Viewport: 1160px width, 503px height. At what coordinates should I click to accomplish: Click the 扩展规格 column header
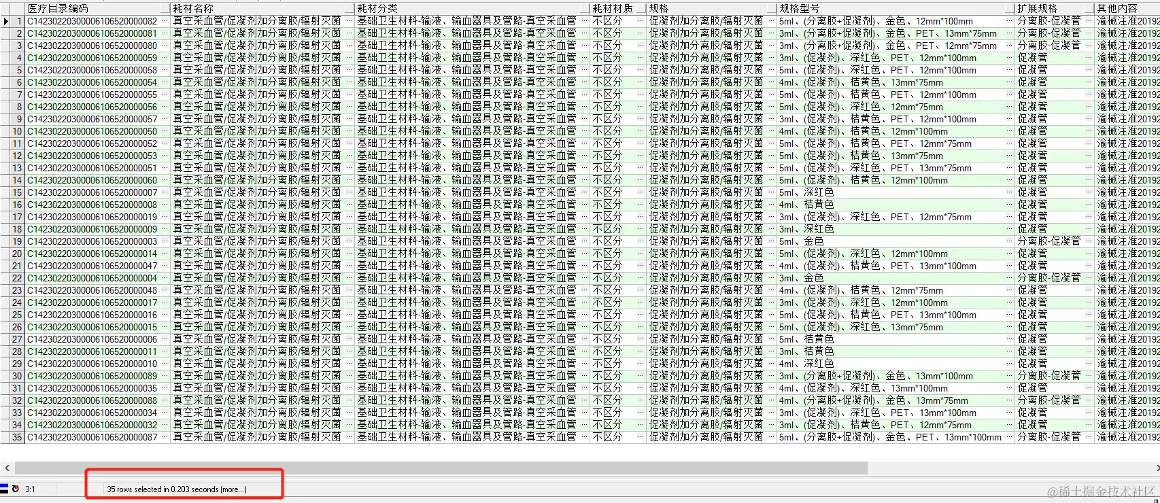click(x=1055, y=8)
